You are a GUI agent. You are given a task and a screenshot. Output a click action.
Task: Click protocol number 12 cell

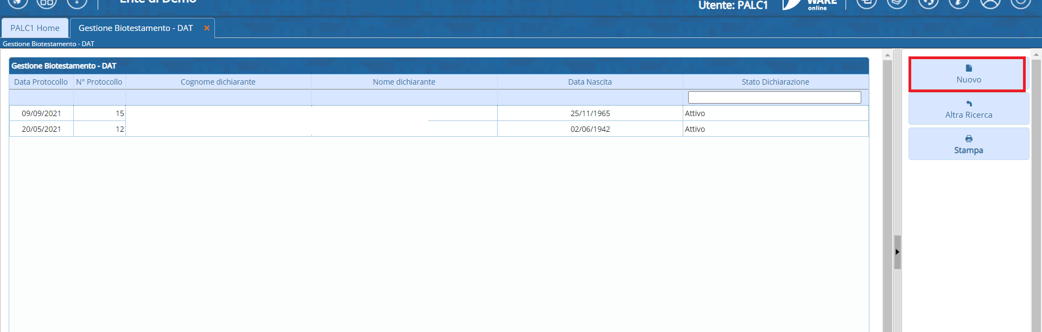(99, 129)
